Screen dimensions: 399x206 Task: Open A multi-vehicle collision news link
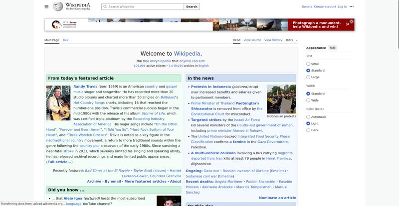click(x=213, y=153)
